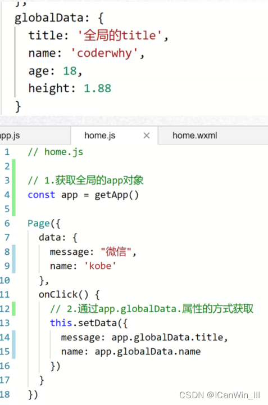Switch to the home.wxml tab

(x=195, y=136)
